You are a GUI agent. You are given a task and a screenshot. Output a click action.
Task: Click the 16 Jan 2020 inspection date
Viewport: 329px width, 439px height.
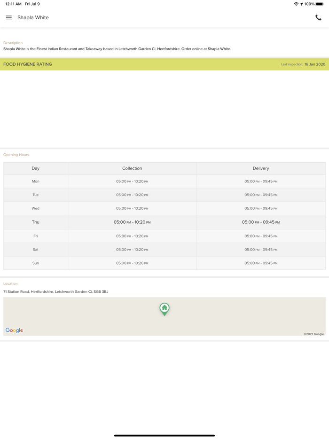coord(315,64)
